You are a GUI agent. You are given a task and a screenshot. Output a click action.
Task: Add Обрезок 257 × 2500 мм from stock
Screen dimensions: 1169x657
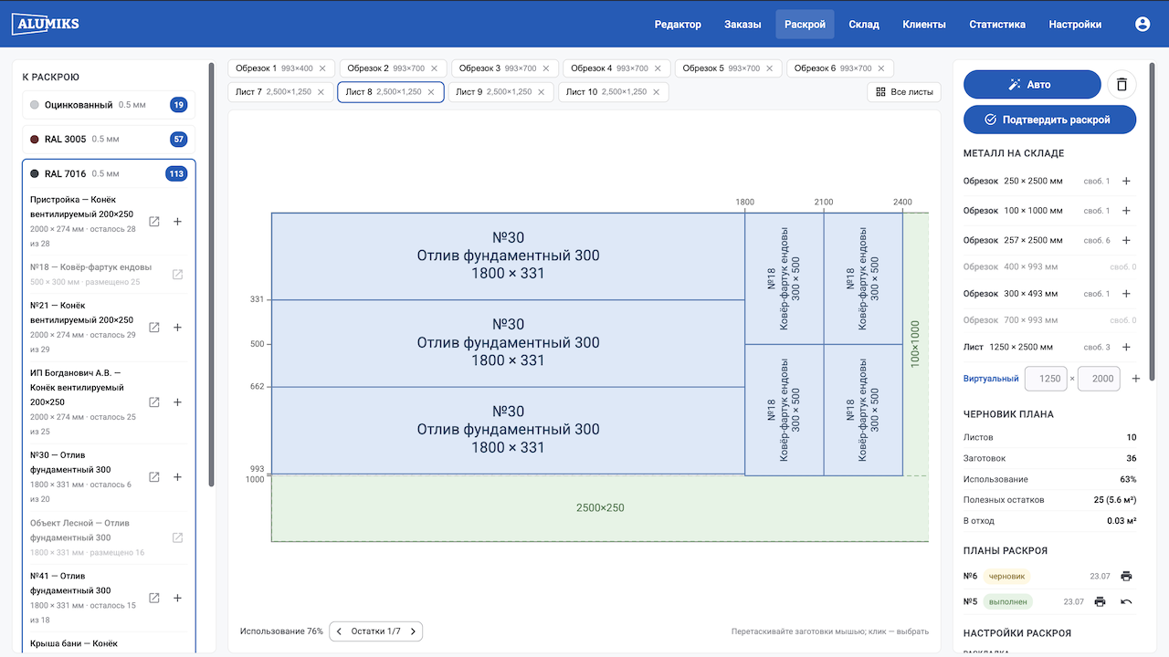[1126, 240]
